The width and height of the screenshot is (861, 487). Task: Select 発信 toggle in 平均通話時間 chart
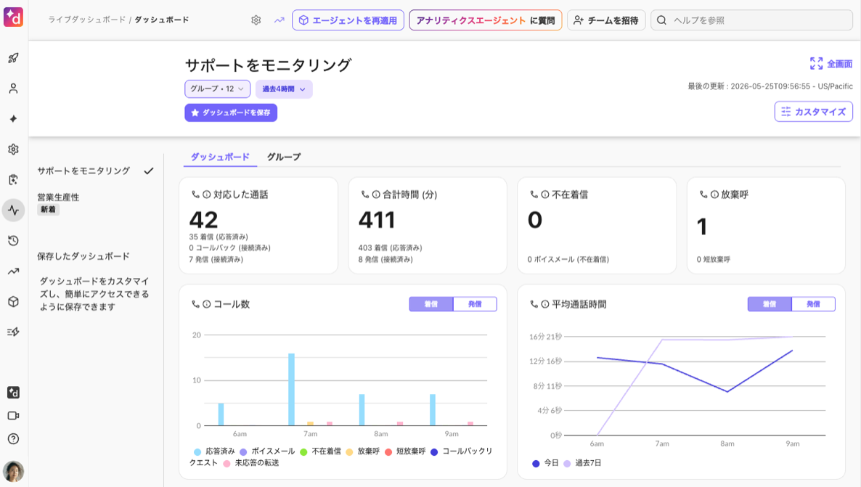coord(813,304)
